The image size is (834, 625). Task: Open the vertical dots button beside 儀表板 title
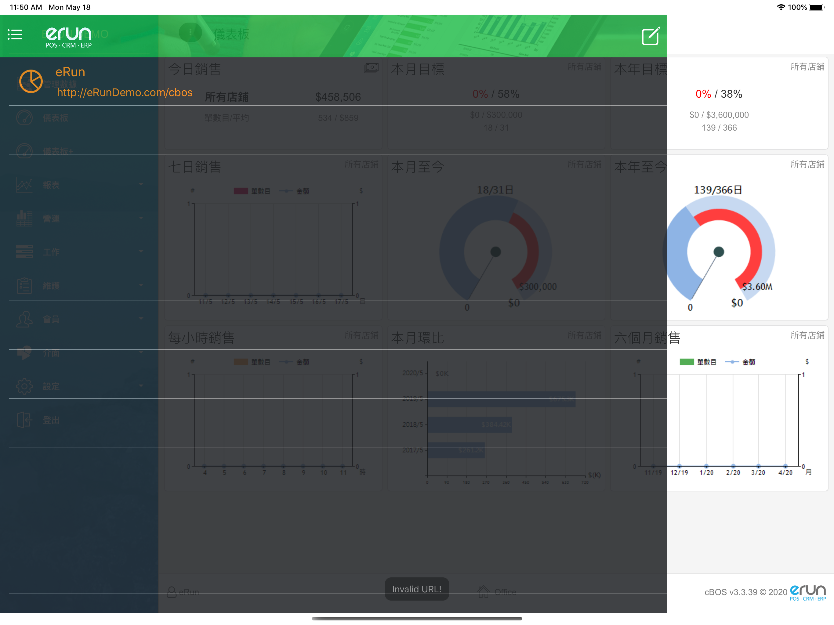(x=190, y=32)
